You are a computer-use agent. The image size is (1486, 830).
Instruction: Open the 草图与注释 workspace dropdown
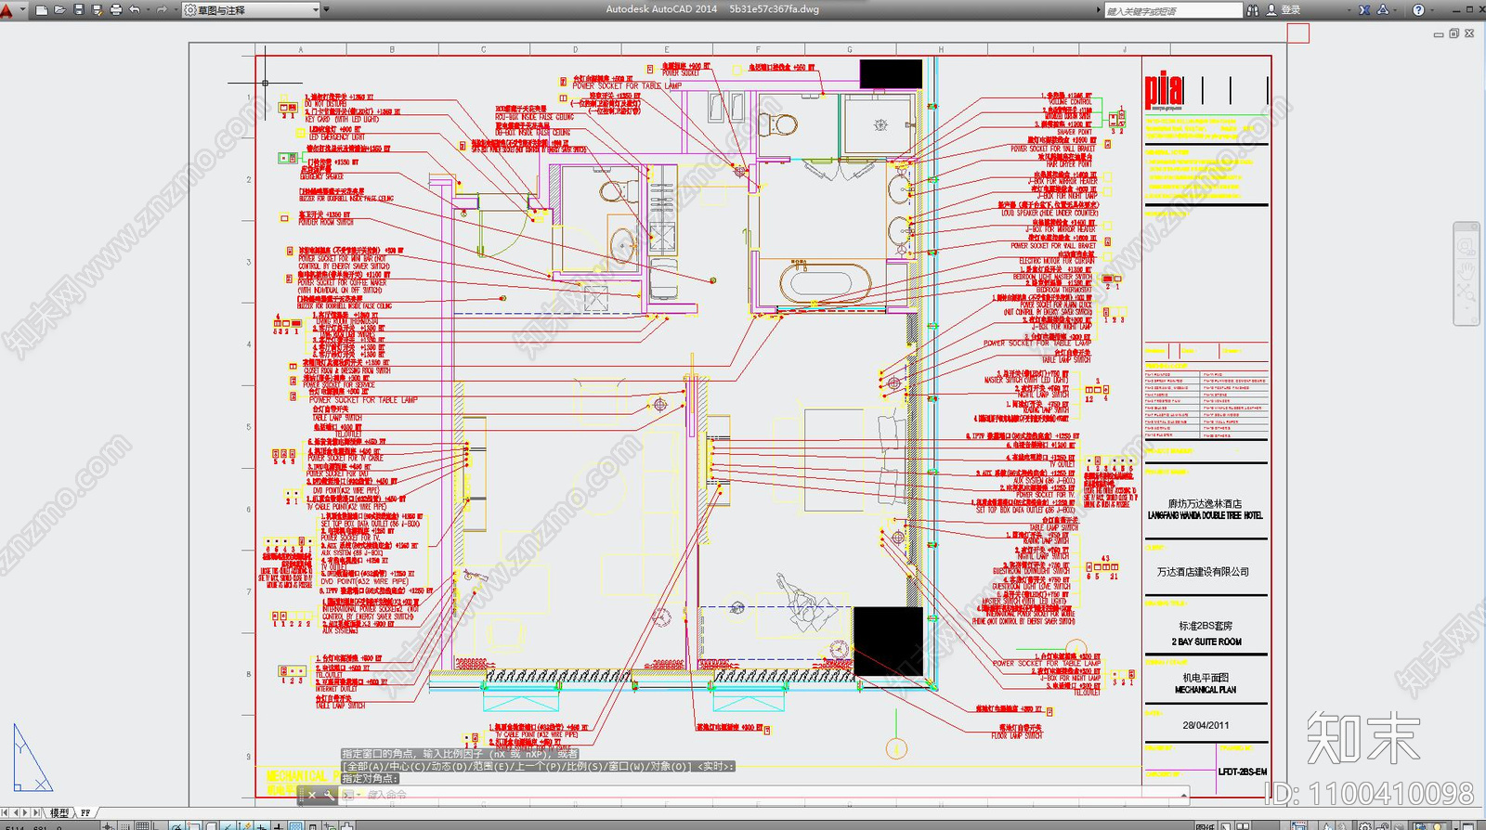[x=251, y=10]
